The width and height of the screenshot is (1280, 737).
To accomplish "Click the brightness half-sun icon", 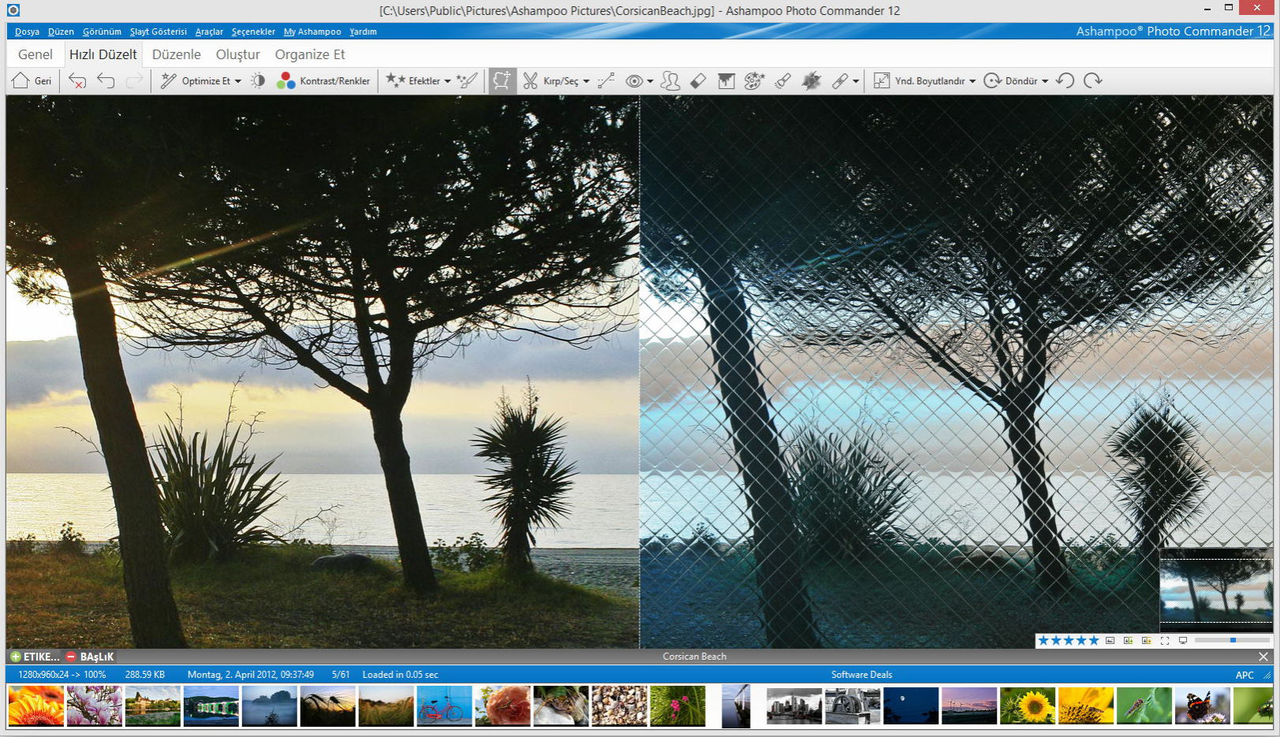I will point(258,80).
